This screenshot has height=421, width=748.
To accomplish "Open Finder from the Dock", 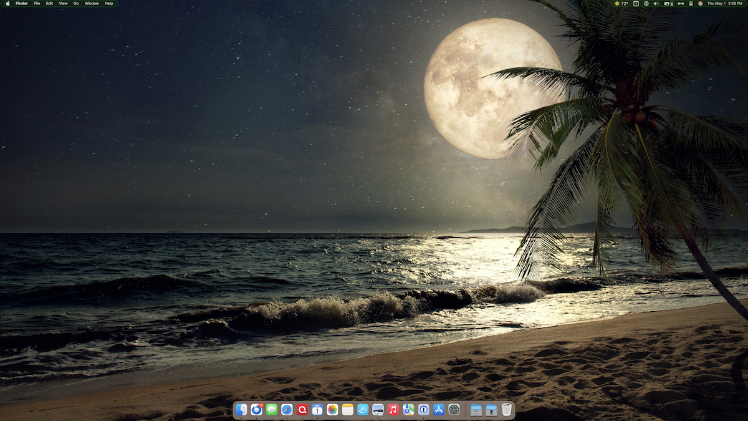I will [x=243, y=411].
